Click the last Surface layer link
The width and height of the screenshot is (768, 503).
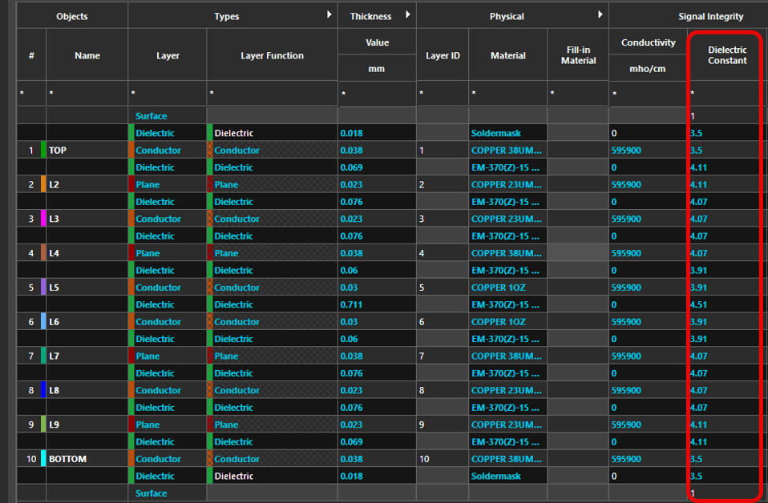click(x=152, y=493)
